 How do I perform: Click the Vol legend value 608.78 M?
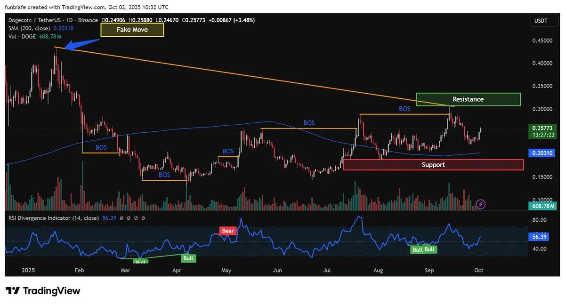pyautogui.click(x=51, y=36)
